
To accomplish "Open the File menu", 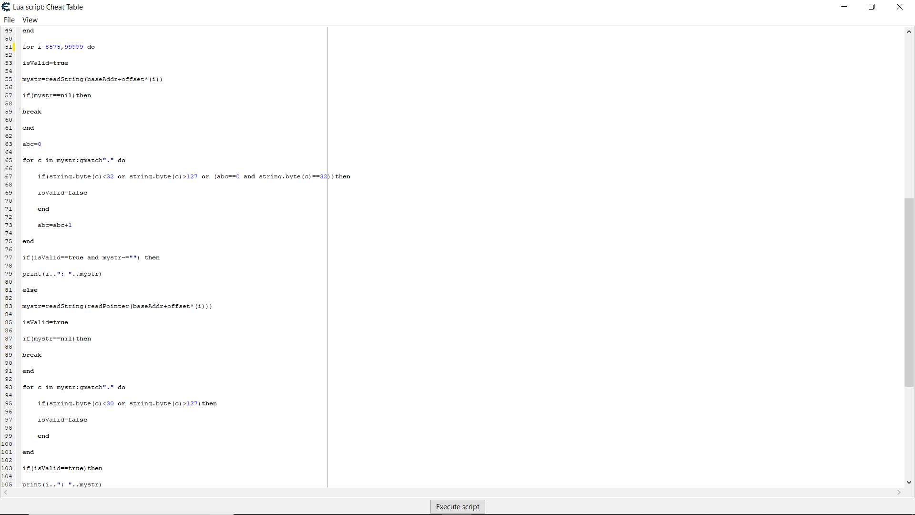I will coord(9,20).
